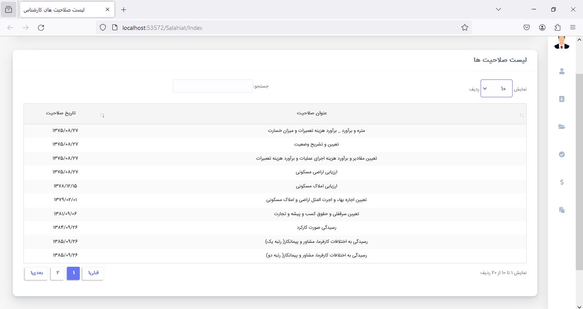The height and width of the screenshot is (309, 583).
Task: Sort by the عنوان صلاحیت column
Action: (312, 114)
